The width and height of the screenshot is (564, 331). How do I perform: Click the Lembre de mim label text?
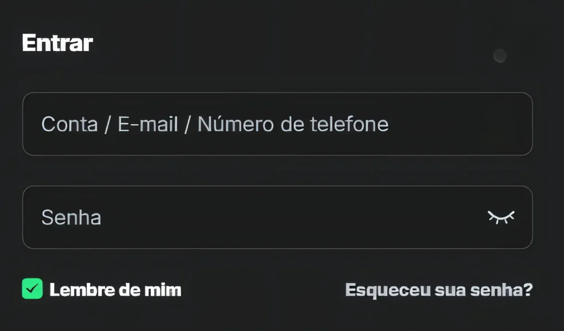[x=115, y=290]
